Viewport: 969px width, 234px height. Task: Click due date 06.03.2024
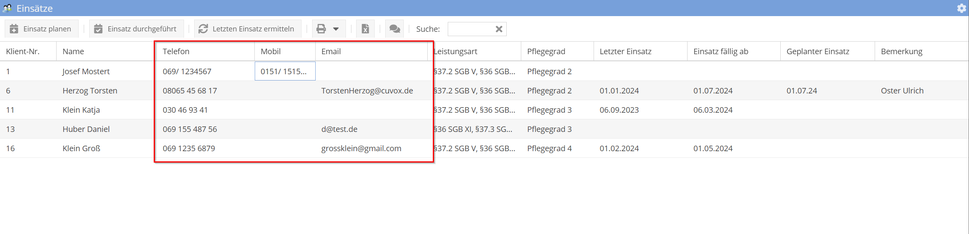tap(713, 110)
